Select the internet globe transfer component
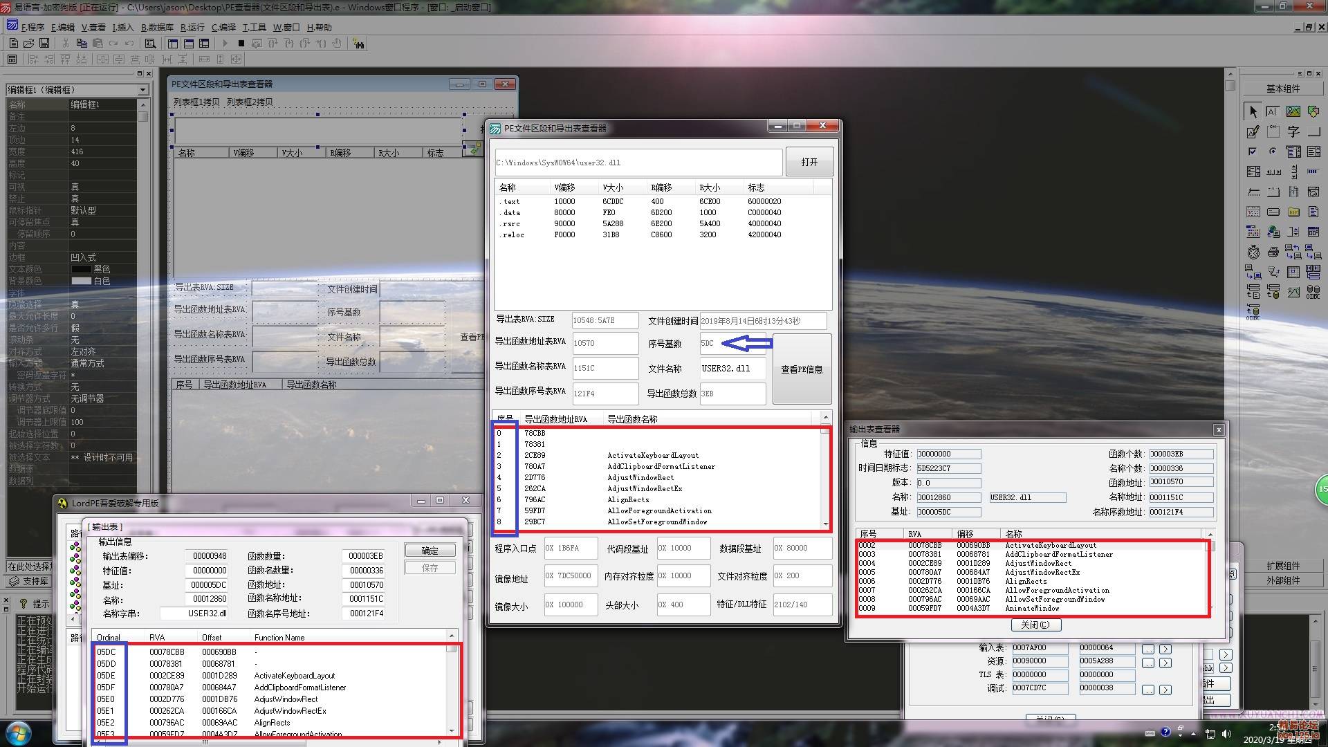Image resolution: width=1328 pixels, height=747 pixels. point(1273,232)
